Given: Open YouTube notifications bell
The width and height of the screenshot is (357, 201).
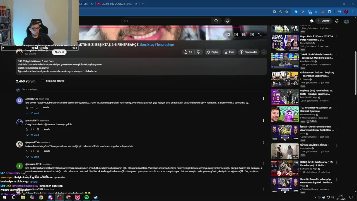Looking at the screenshot, I should (337, 21).
